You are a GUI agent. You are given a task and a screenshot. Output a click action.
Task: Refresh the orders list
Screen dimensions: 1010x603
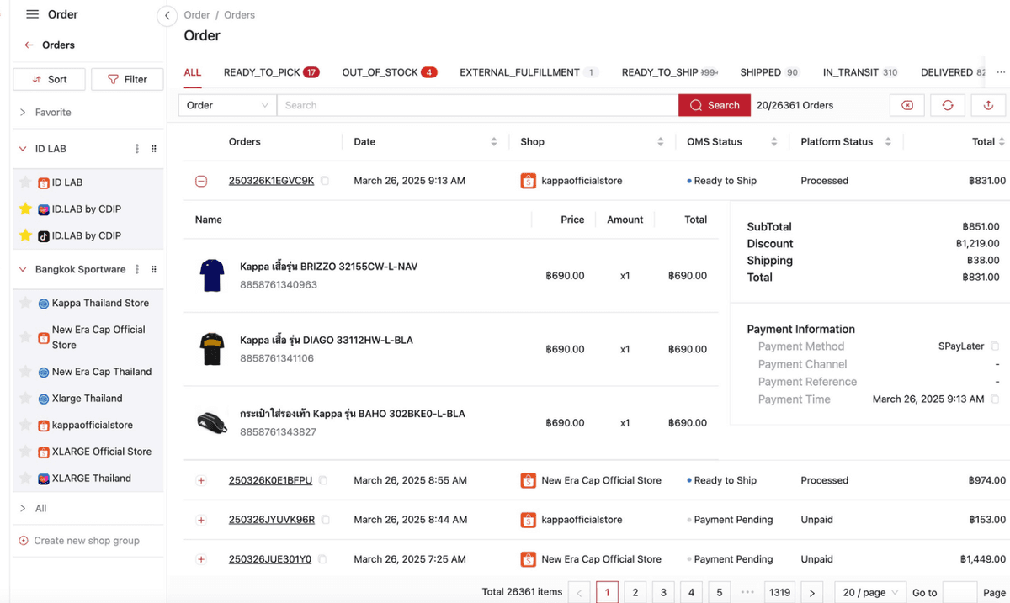(948, 105)
